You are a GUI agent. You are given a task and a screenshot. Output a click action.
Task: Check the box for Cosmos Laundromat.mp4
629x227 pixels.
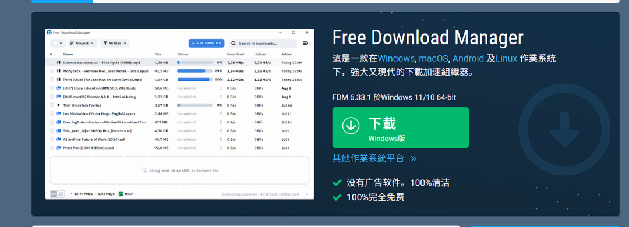(x=52, y=62)
